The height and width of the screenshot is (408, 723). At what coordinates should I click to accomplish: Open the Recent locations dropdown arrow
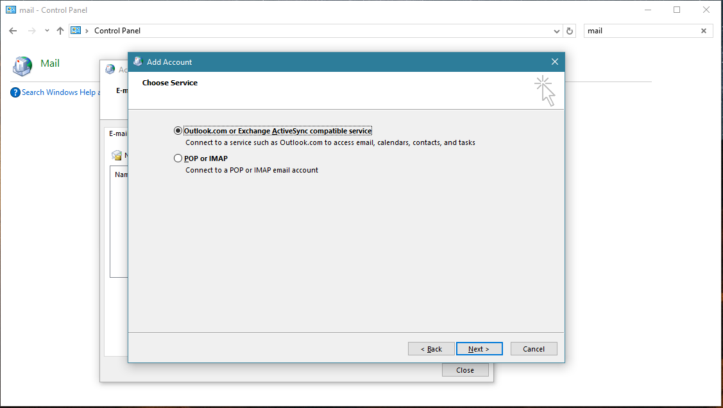pyautogui.click(x=47, y=31)
